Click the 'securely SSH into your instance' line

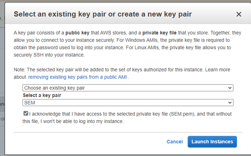[x=49, y=55]
